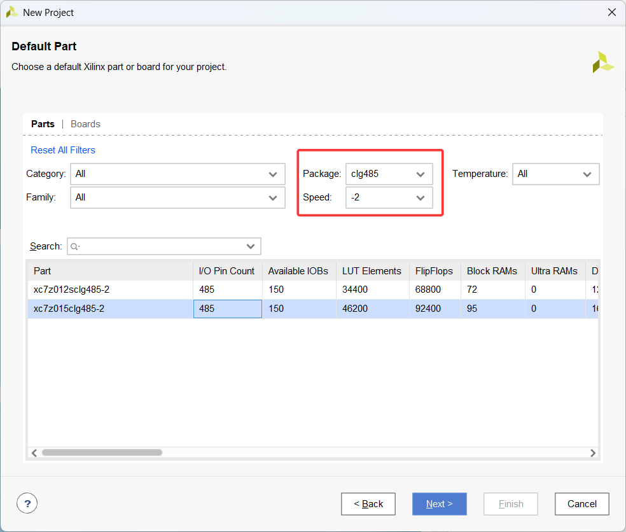Click LUT Elements value 46200
The image size is (626, 532).
click(355, 309)
